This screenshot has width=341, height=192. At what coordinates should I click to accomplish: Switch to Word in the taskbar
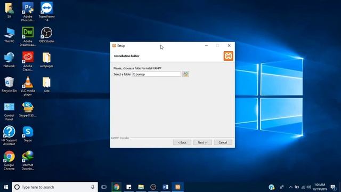165,187
